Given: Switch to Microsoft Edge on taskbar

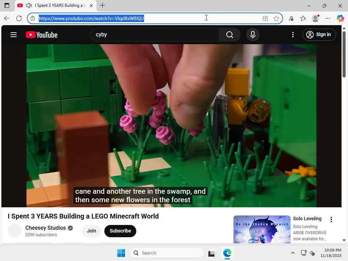Looking at the screenshot, I should tap(227, 253).
